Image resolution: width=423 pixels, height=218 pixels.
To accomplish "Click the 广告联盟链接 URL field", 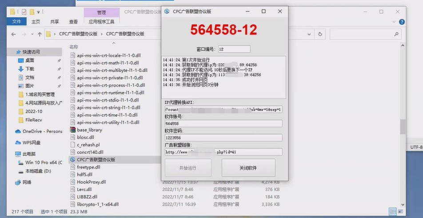I will (223, 152).
